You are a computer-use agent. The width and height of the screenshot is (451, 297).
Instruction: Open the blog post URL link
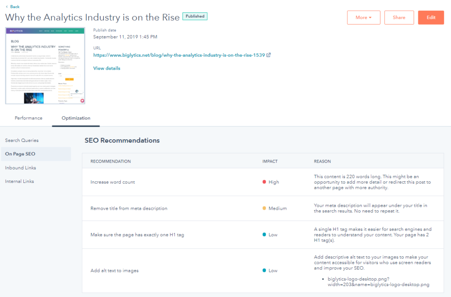pos(179,55)
